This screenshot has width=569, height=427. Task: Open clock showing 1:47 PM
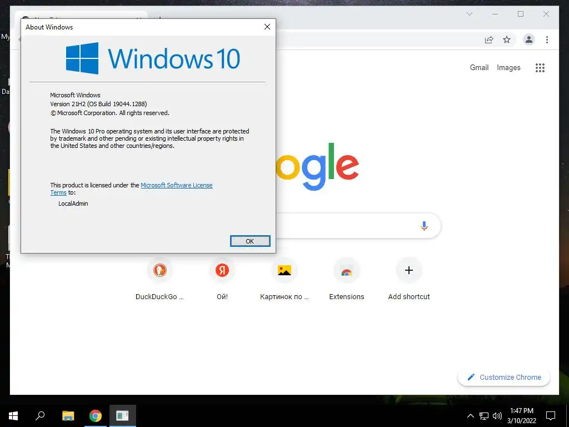tap(522, 416)
